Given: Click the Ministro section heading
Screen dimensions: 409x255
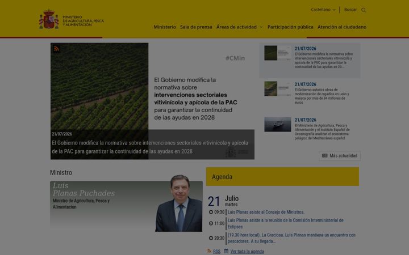Looking at the screenshot, I should (x=61, y=172).
